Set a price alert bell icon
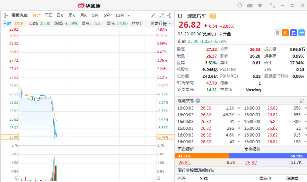307x182 pixels. [277, 33]
